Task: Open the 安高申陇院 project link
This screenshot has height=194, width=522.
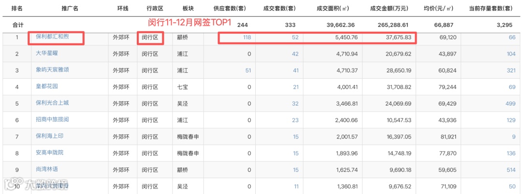Action: click(x=49, y=152)
